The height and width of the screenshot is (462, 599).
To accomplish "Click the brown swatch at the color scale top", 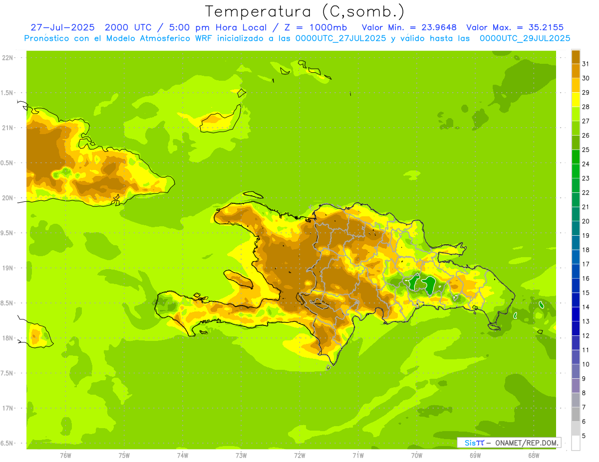I will pyautogui.click(x=576, y=57).
